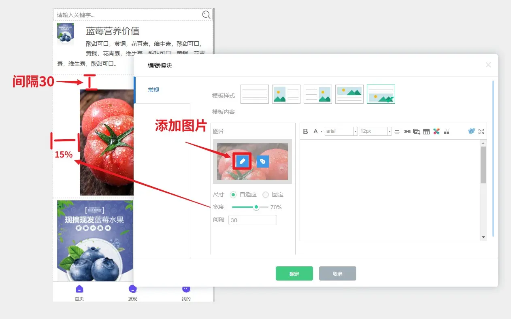
Task: Select 自适应 size radio button
Action: click(x=233, y=195)
